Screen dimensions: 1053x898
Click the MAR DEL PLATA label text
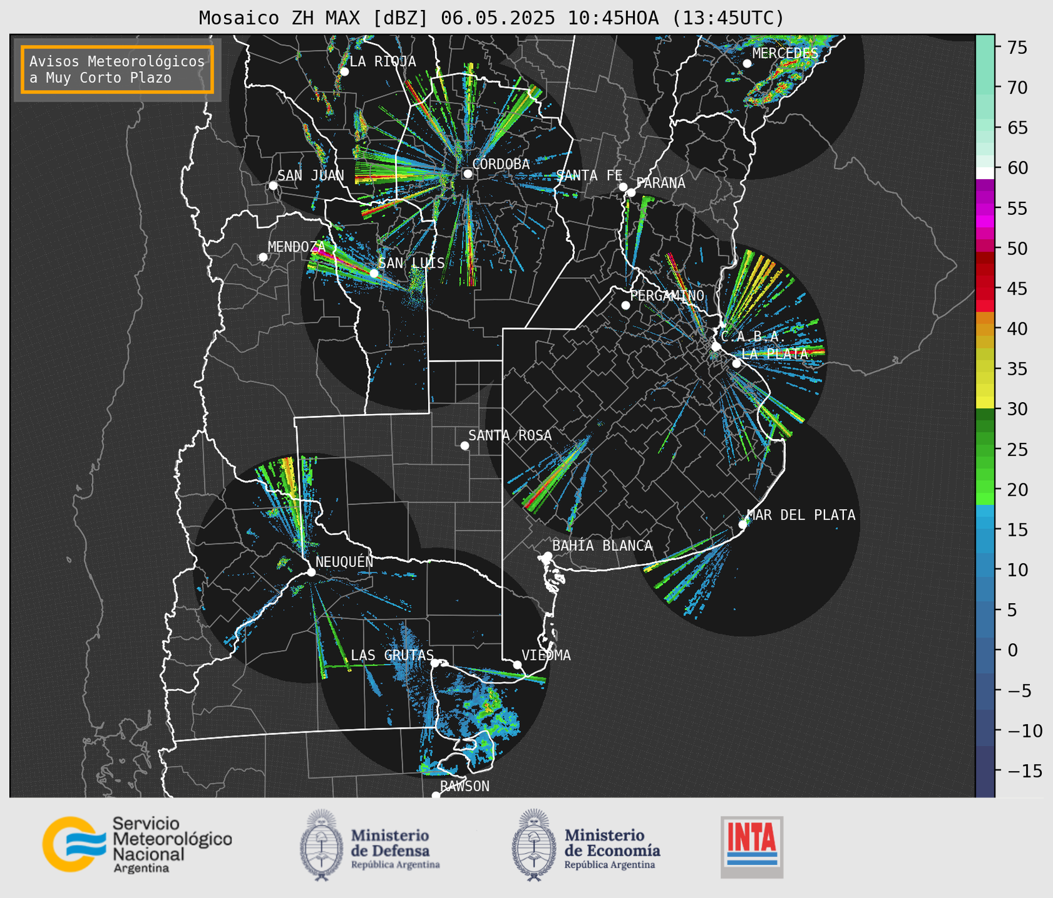tap(801, 515)
